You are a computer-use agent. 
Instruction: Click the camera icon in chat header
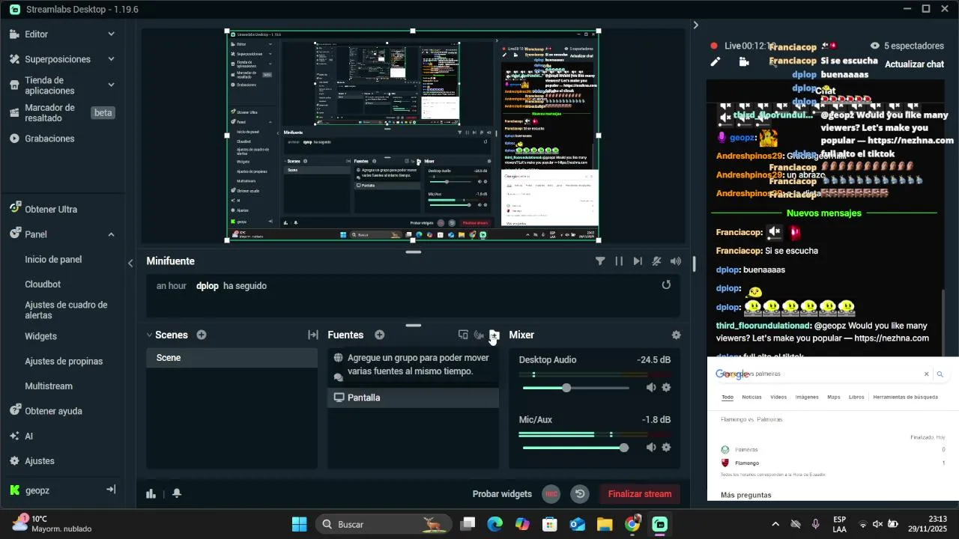[x=744, y=62]
